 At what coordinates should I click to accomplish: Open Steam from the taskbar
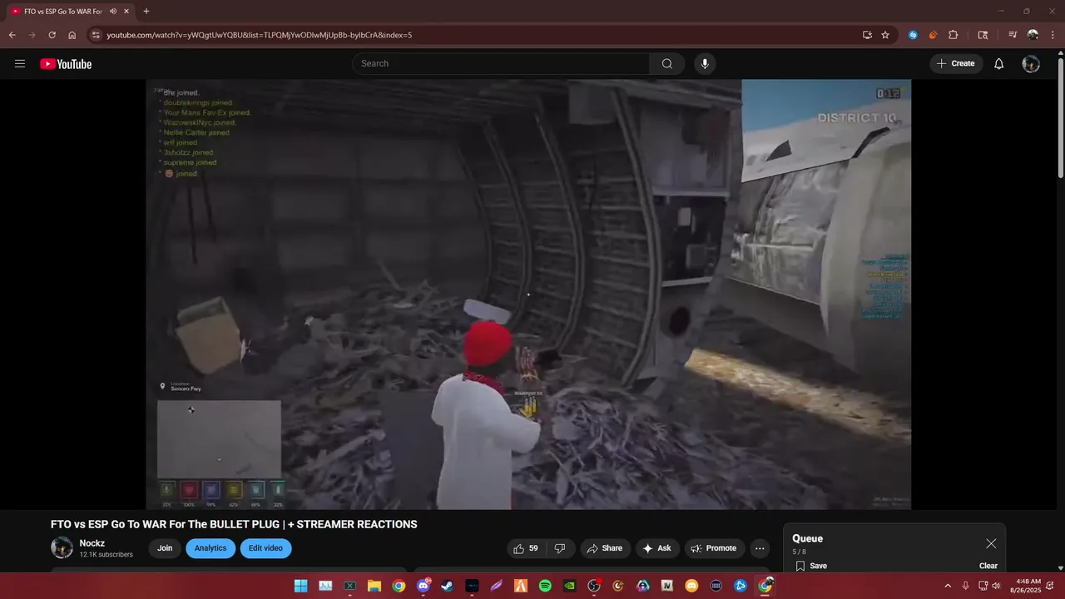447,586
